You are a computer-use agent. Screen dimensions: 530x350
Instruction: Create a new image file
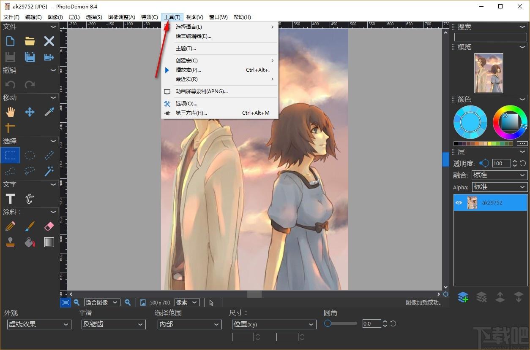pos(10,41)
